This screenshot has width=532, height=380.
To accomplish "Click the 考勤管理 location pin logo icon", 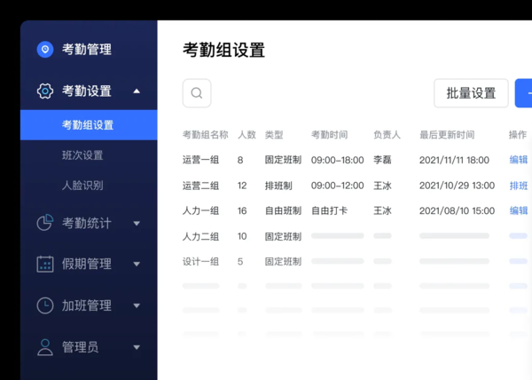I will click(45, 50).
